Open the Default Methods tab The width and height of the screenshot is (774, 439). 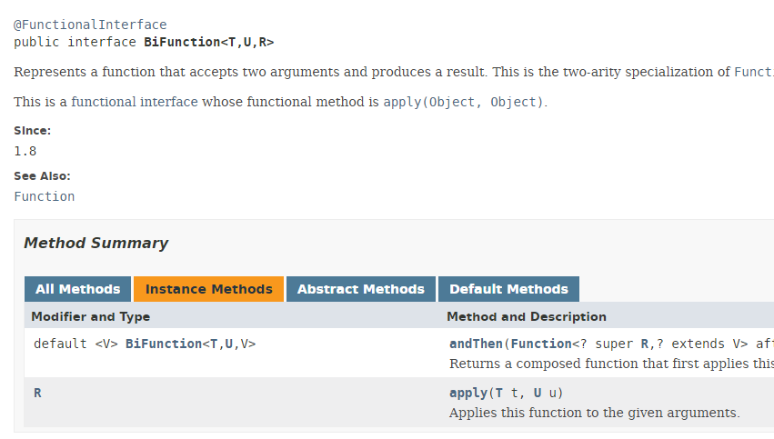click(x=508, y=289)
